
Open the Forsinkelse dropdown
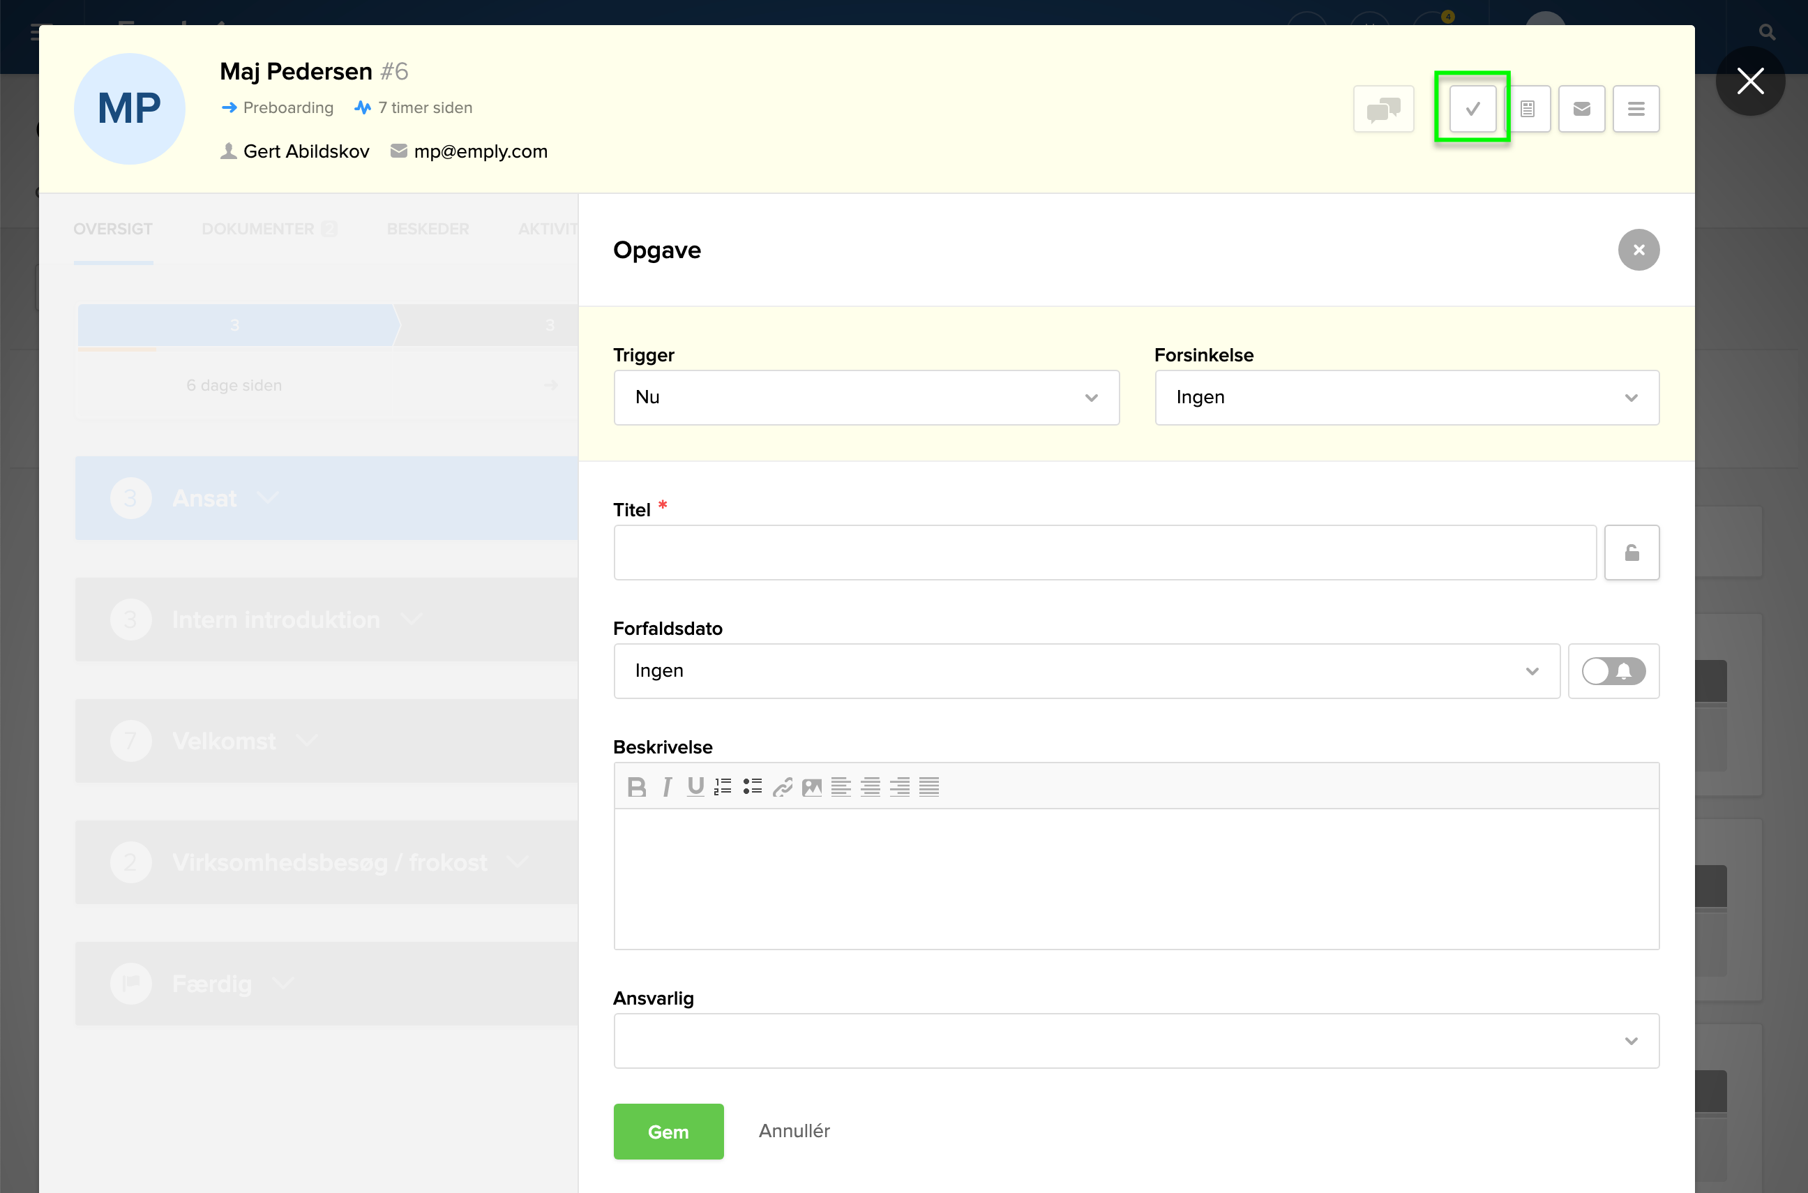1406,397
